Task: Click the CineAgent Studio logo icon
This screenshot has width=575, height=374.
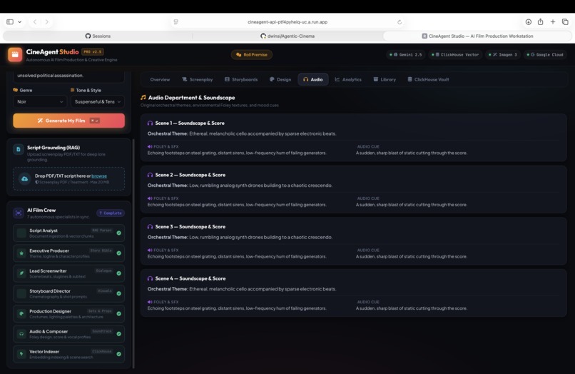Action: point(15,55)
